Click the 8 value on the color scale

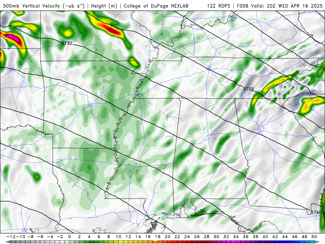tap(108, 237)
